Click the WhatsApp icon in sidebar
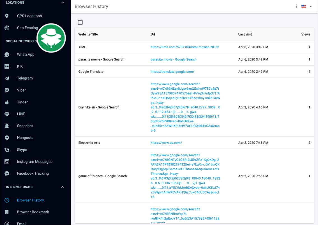 point(7,55)
